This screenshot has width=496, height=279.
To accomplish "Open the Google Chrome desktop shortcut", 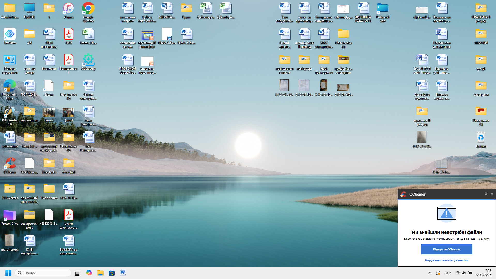I will 88,9.
